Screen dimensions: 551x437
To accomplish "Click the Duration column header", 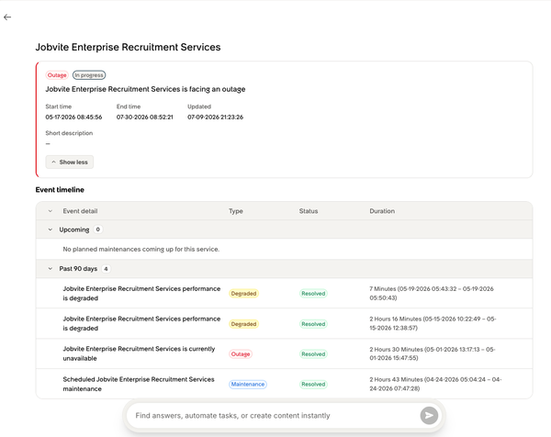I will pyautogui.click(x=382, y=211).
